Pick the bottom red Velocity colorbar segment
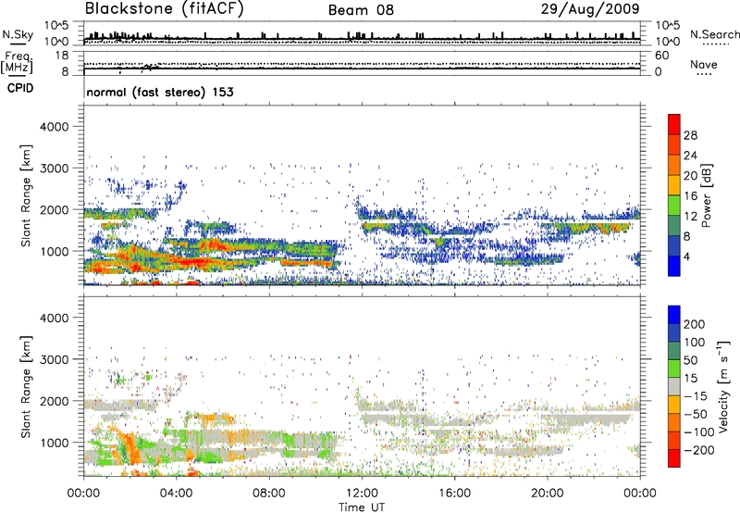 pyautogui.click(x=674, y=458)
